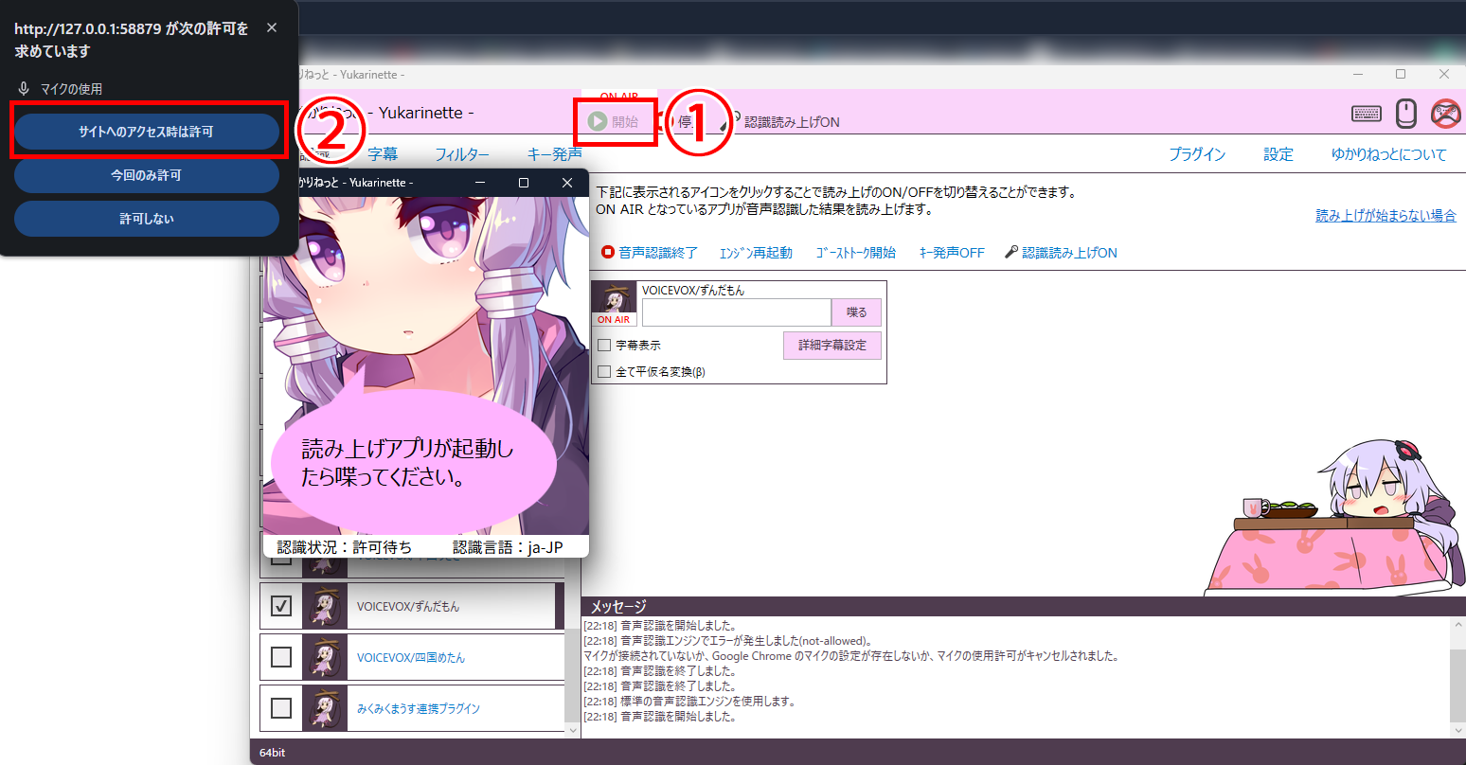This screenshot has width=1466, height=765.
Task: Click the みくみくまうす plugin row avatar icon
Action: click(325, 708)
